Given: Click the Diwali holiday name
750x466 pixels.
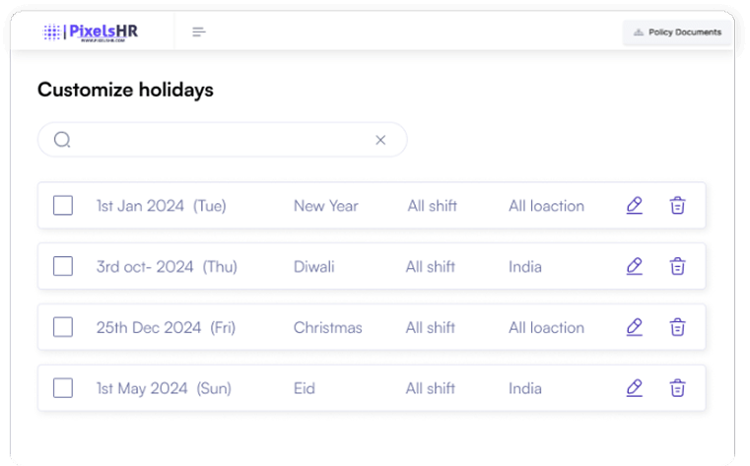Looking at the screenshot, I should [x=314, y=266].
